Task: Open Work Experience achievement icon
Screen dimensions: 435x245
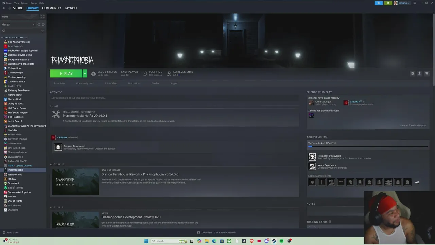Action: pos(312,166)
